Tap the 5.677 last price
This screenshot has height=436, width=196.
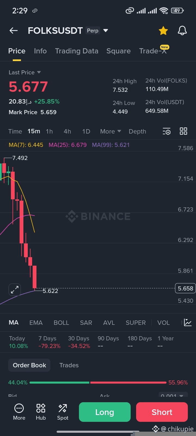[x=28, y=87]
